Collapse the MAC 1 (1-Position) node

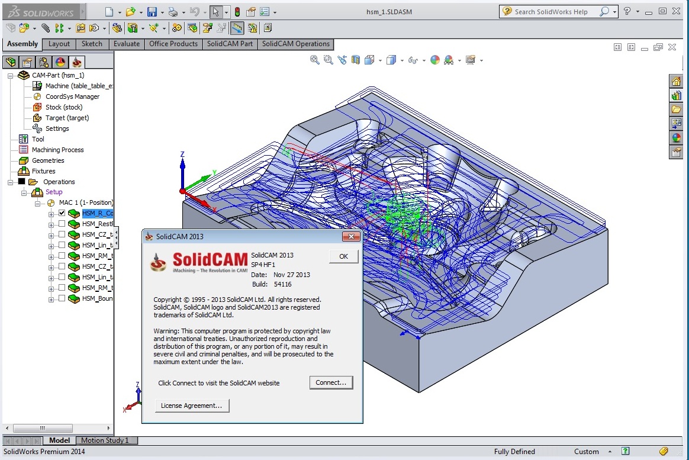[38, 203]
